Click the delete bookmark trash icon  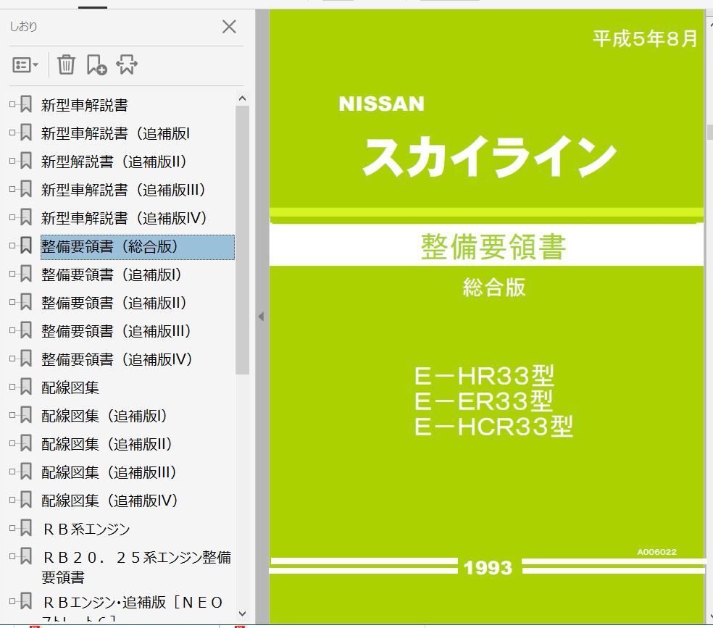[66, 64]
